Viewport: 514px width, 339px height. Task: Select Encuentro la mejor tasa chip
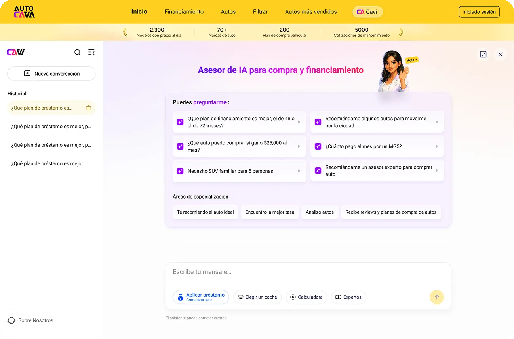coord(270,212)
